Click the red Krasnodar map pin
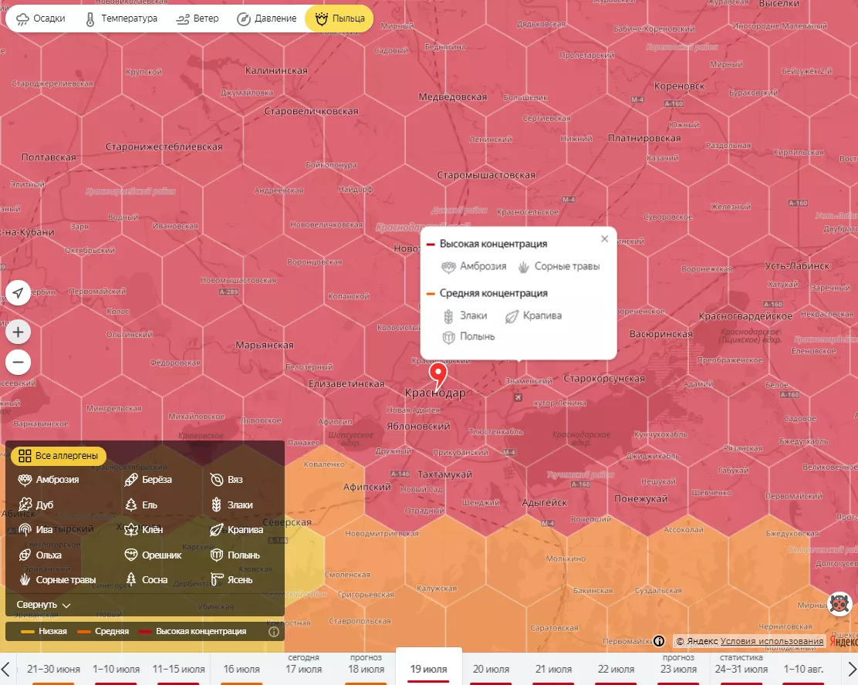858x685 pixels. [438, 376]
